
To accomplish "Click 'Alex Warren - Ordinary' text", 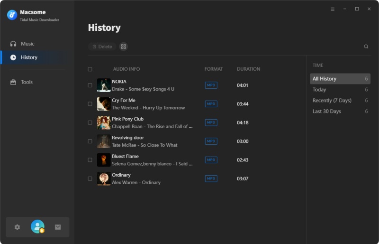I will (136, 182).
